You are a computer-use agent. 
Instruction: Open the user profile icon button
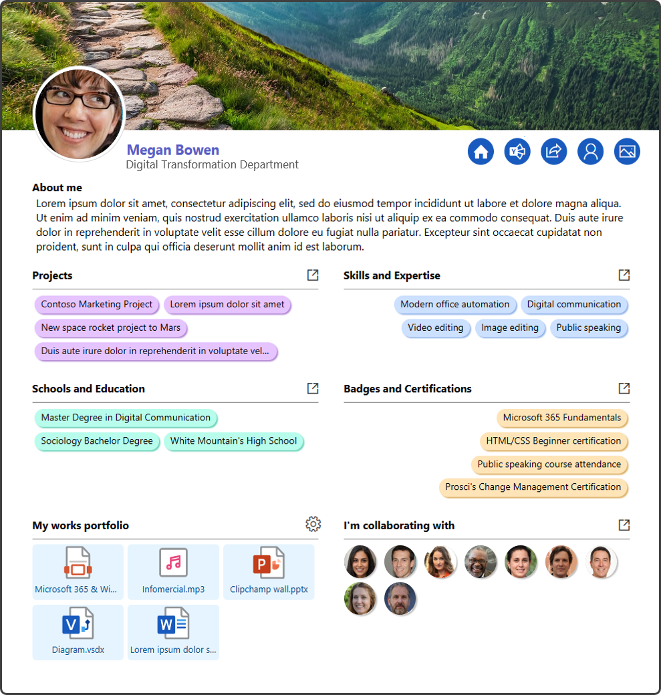click(591, 152)
